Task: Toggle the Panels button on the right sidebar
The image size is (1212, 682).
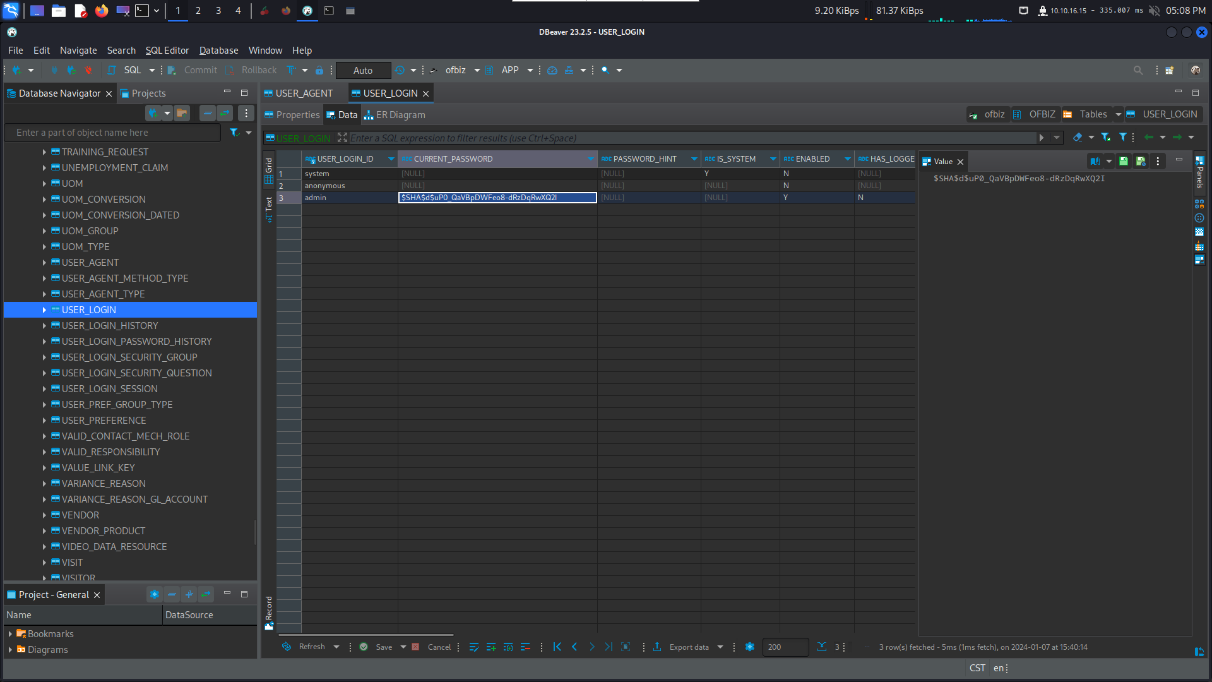Action: [x=1199, y=172]
